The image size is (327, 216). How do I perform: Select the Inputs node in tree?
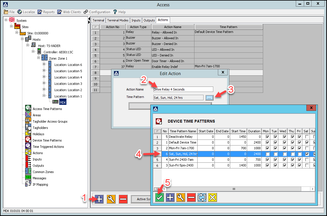(x=37, y=159)
